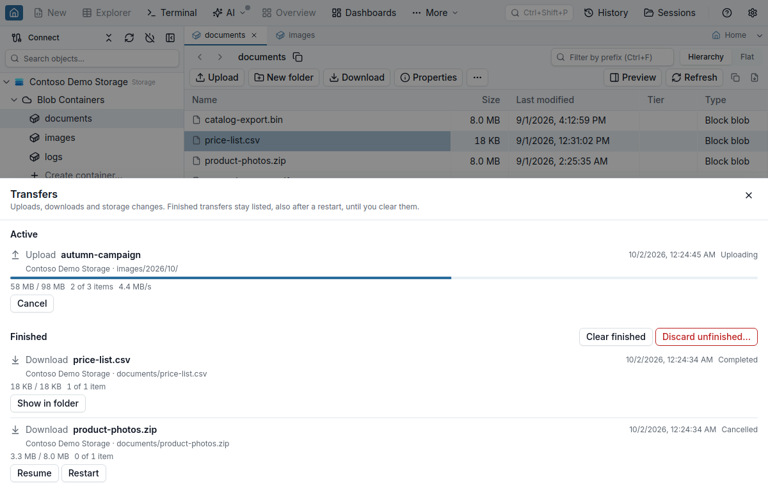This screenshot has height=495, width=768.
Task: Collapse the Blob Containers tree node
Action: 14,100
